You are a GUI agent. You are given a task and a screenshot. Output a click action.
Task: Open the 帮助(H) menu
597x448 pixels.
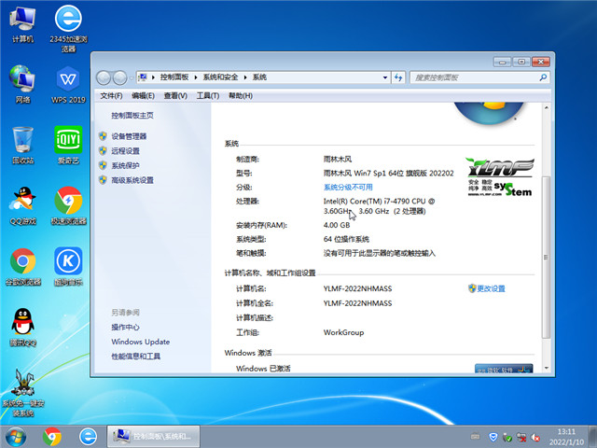(241, 95)
